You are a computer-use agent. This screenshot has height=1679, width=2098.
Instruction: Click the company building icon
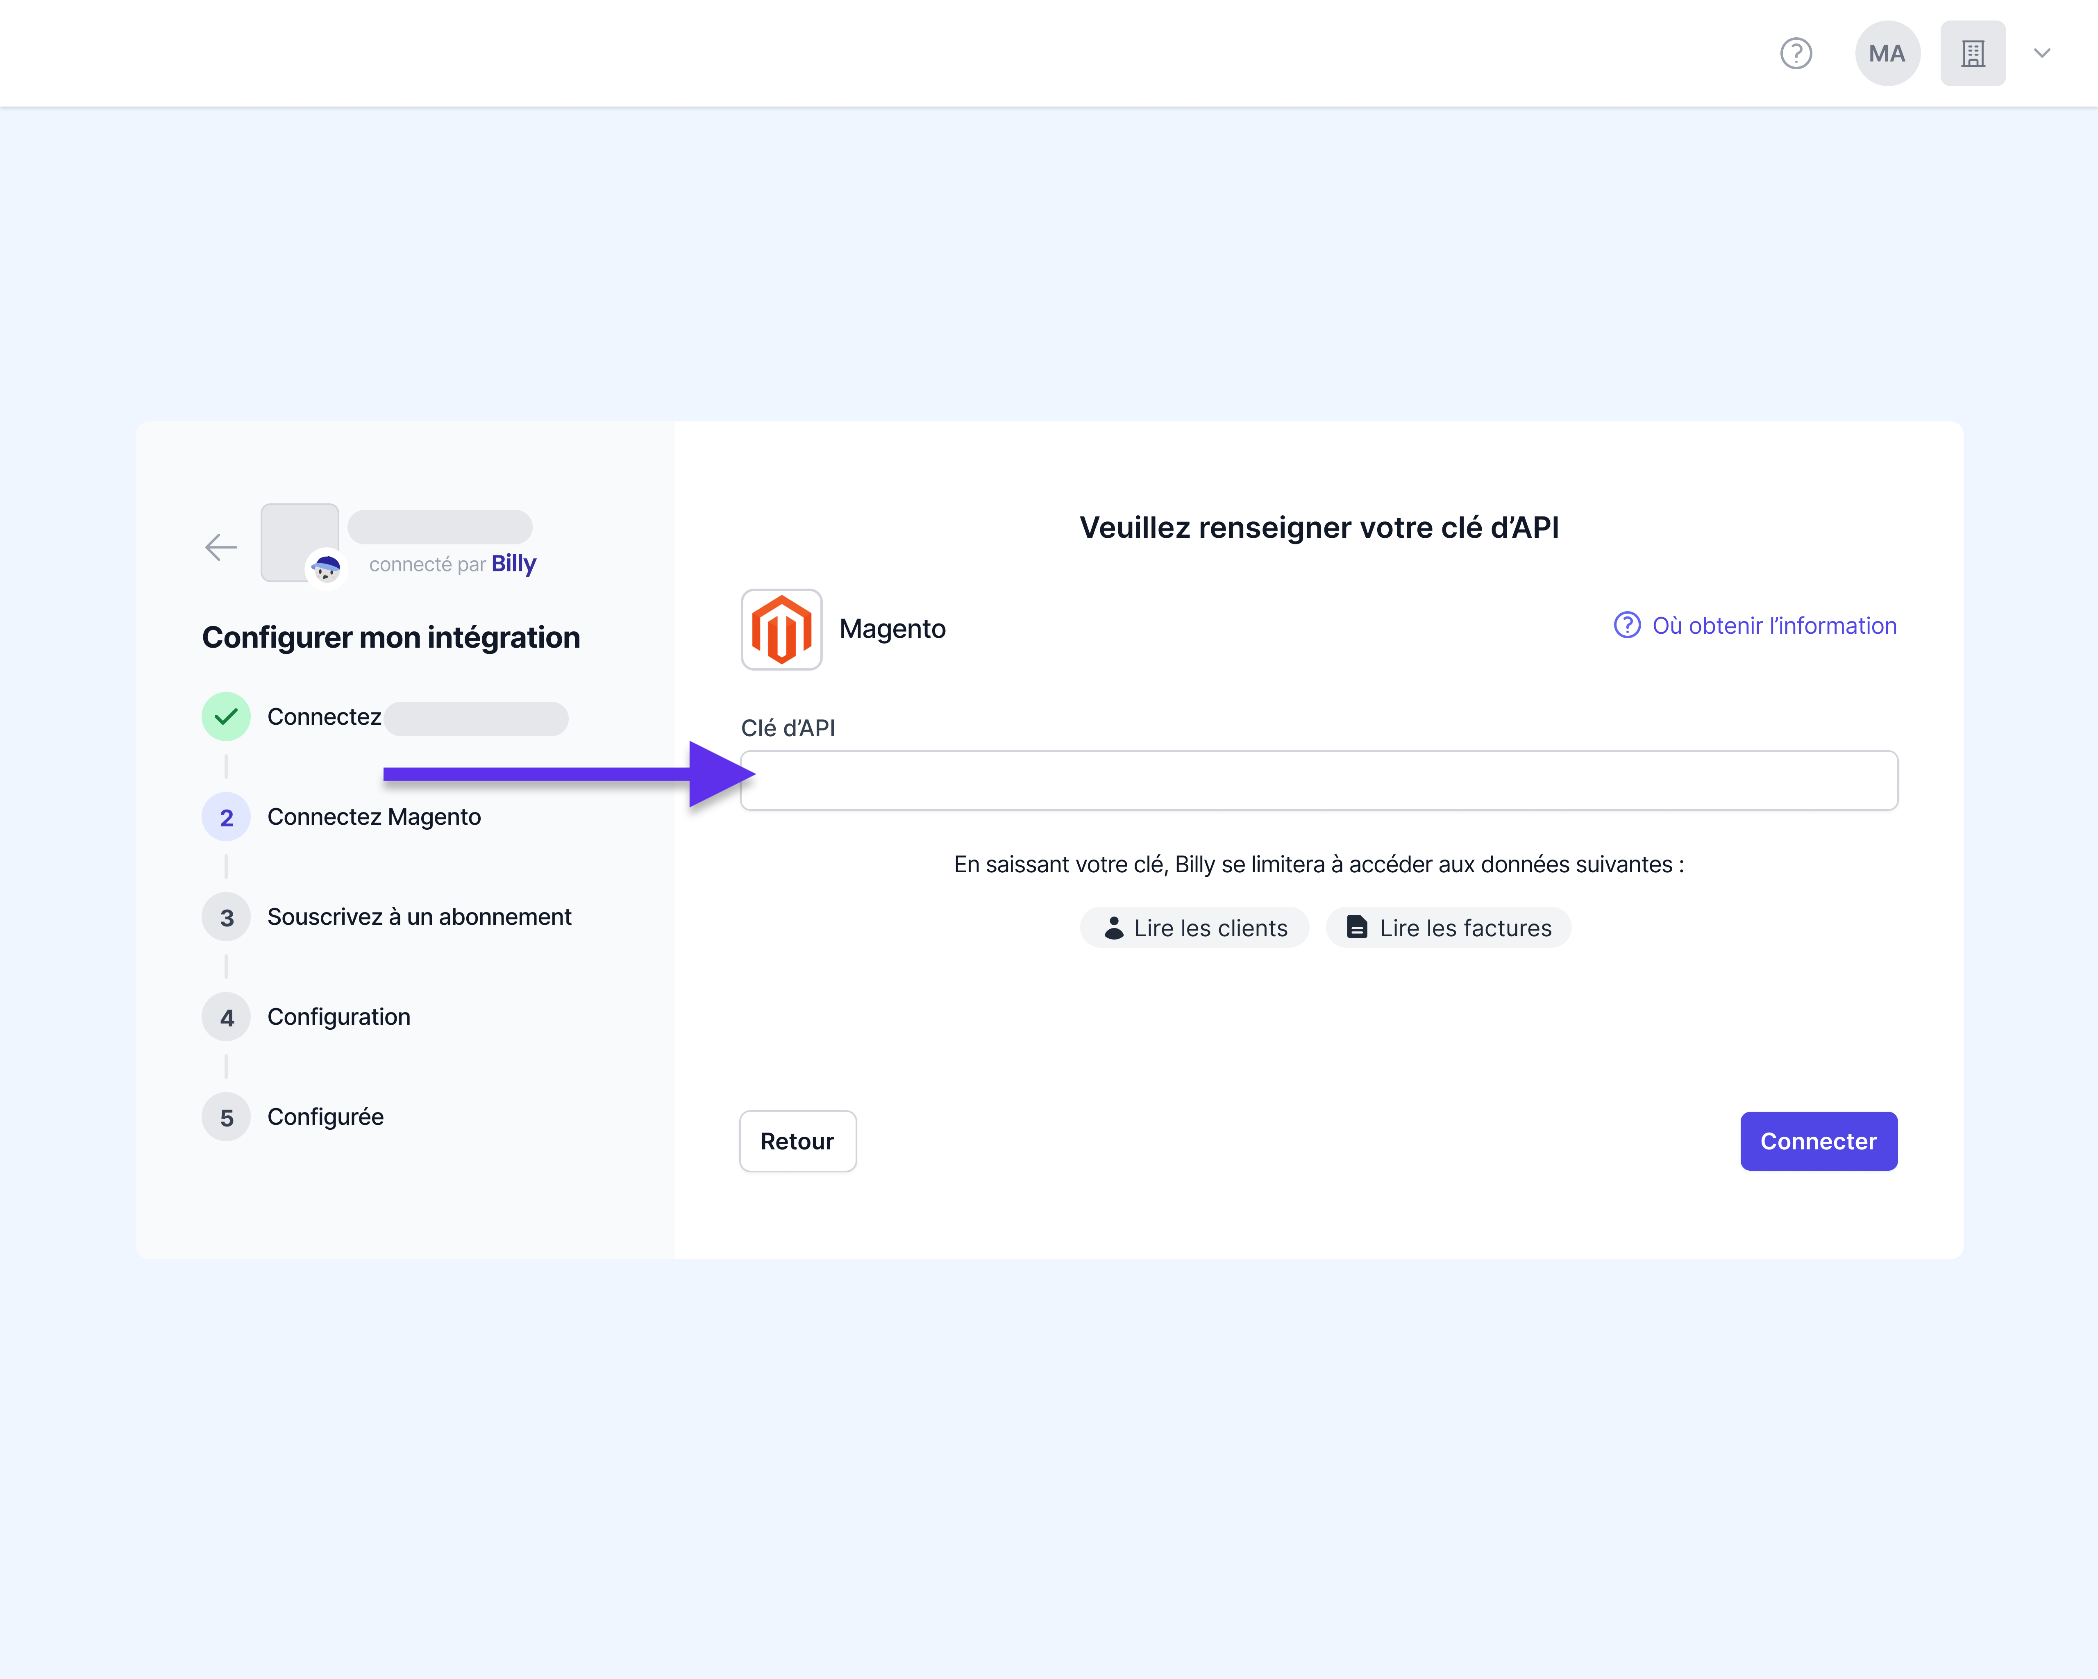click(x=1973, y=54)
